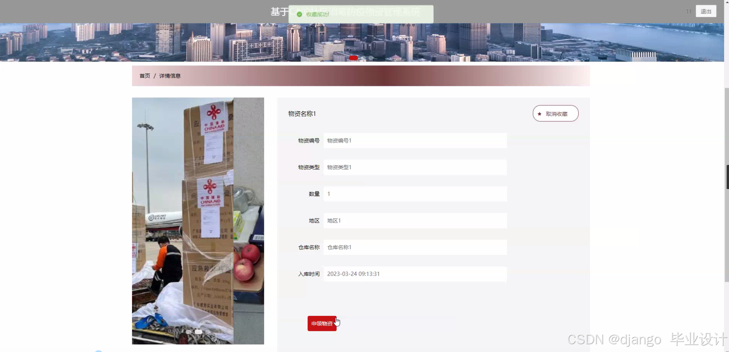Click the green checkmark in the success toast
The image size is (729, 352).
(x=299, y=14)
